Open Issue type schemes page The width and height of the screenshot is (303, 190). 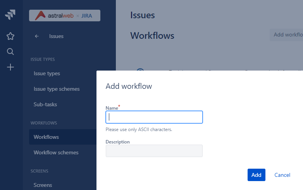click(57, 89)
